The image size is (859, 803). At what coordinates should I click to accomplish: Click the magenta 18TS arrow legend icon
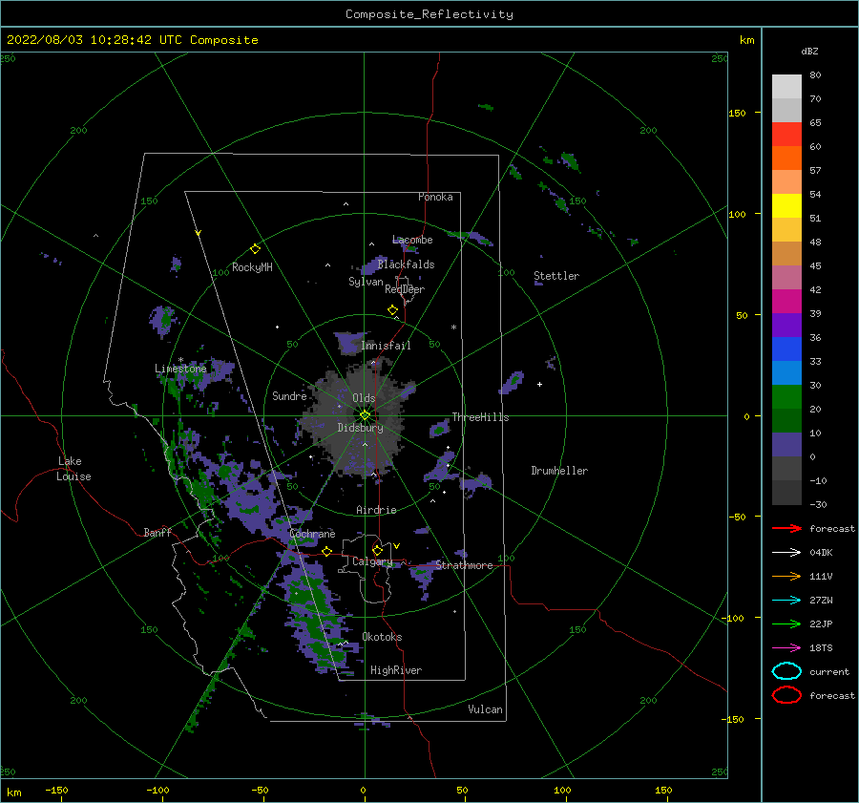coord(786,647)
